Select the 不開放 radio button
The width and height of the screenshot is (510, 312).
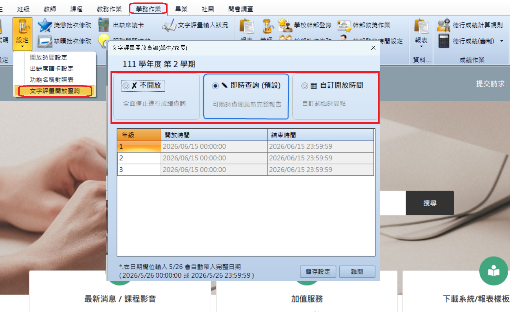[x=126, y=86]
